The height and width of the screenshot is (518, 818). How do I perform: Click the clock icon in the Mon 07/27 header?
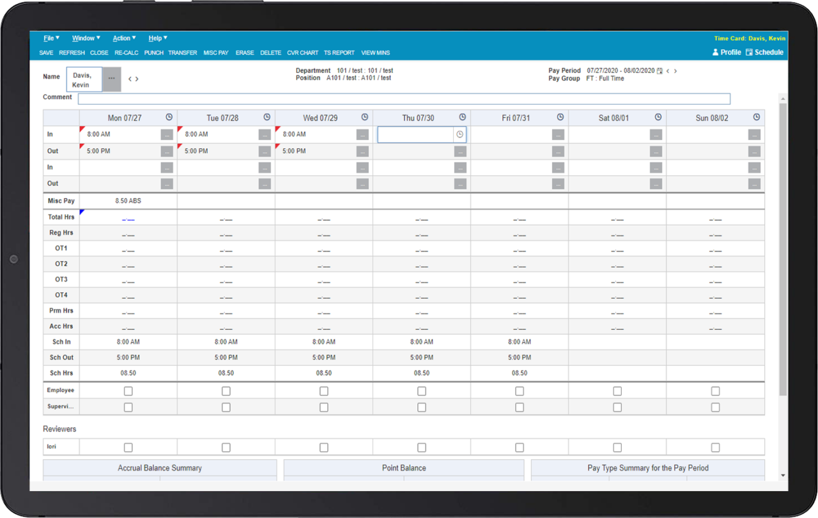(169, 117)
